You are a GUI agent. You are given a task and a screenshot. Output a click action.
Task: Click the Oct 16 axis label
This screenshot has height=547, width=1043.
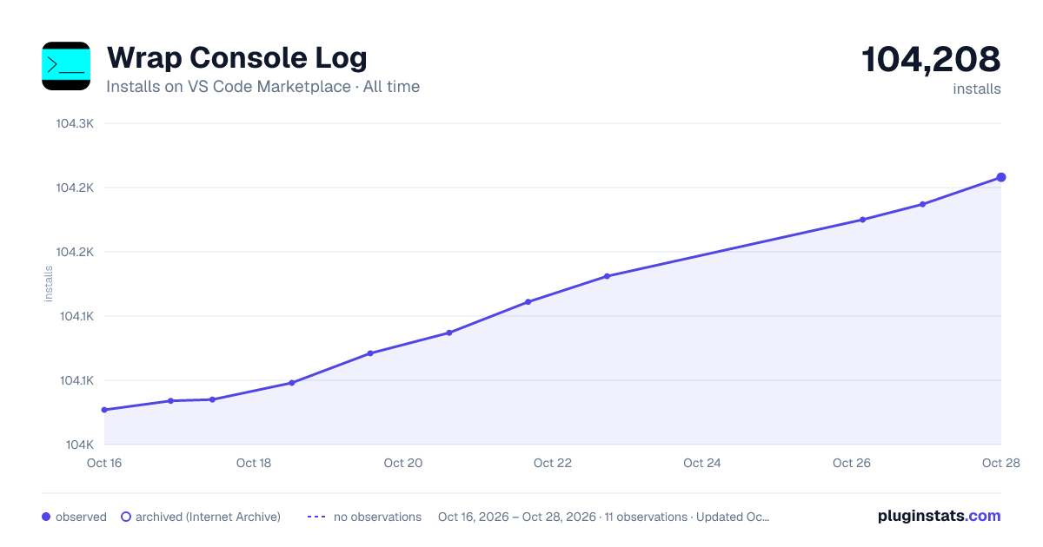pyautogui.click(x=104, y=463)
